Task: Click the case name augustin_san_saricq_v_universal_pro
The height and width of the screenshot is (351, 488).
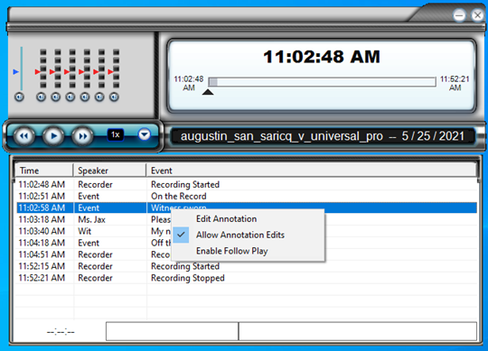Action: pyautogui.click(x=282, y=136)
